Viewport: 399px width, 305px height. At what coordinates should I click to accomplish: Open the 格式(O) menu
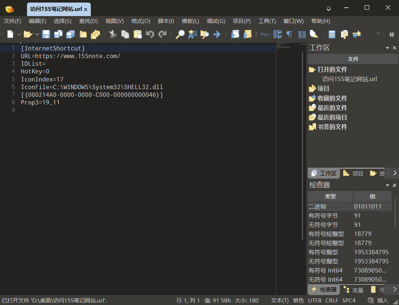click(x=141, y=21)
